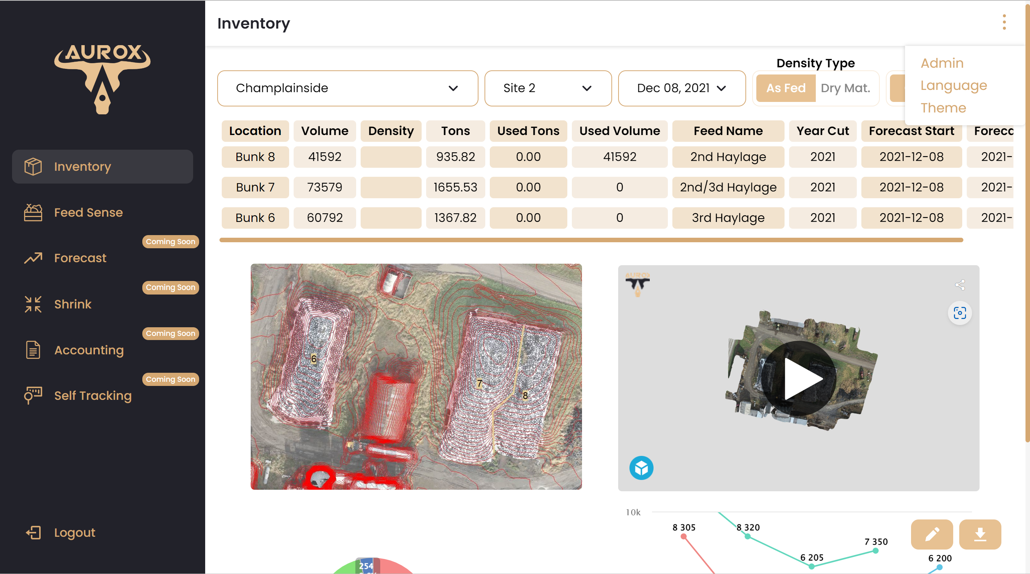Open the three-dot options menu

(x=1004, y=22)
